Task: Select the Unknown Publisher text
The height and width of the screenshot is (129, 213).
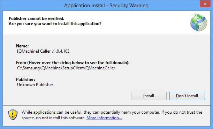Action: point(35,85)
